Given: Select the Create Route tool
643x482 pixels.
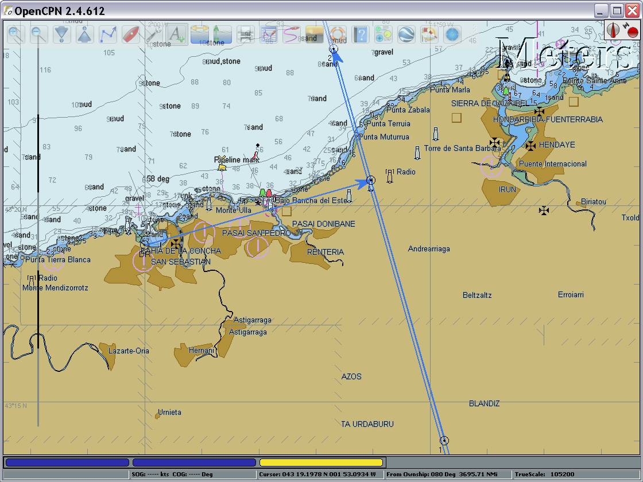Looking at the screenshot, I should pyautogui.click(x=107, y=34).
